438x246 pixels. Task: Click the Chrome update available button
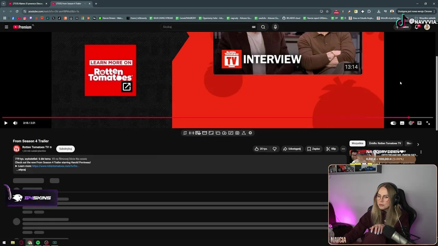(415, 11)
